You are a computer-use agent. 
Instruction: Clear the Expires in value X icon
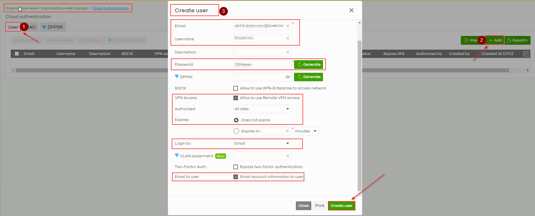(x=287, y=131)
